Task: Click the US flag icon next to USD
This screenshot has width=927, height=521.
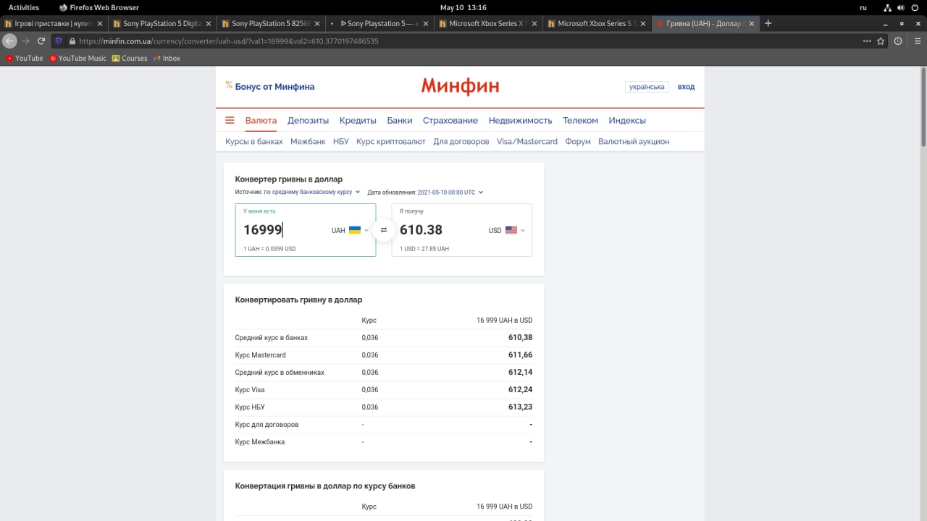Action: point(511,230)
